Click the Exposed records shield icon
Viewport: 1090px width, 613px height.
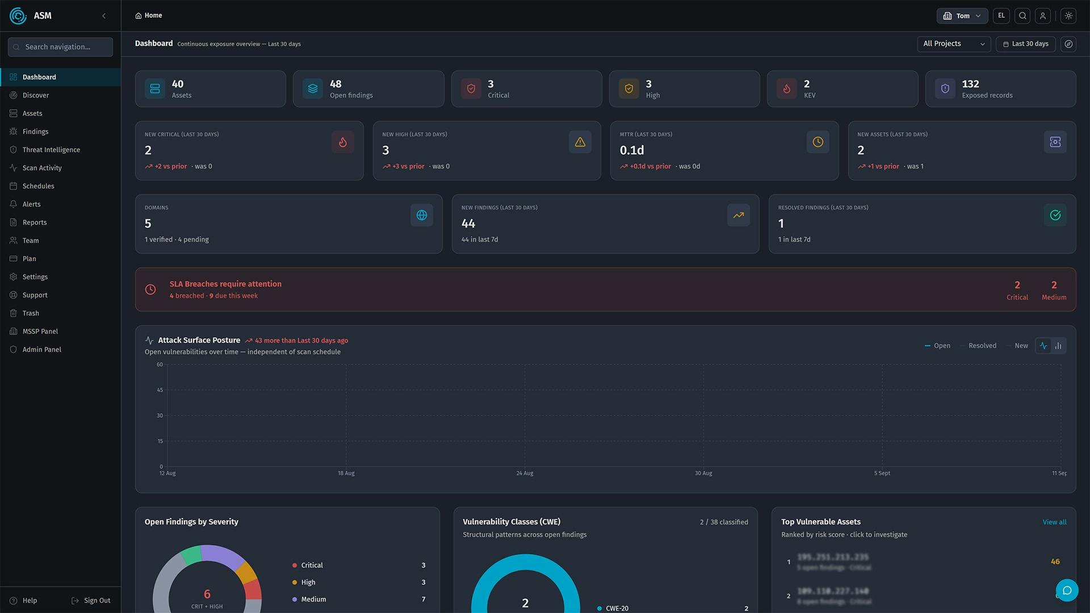tap(945, 89)
